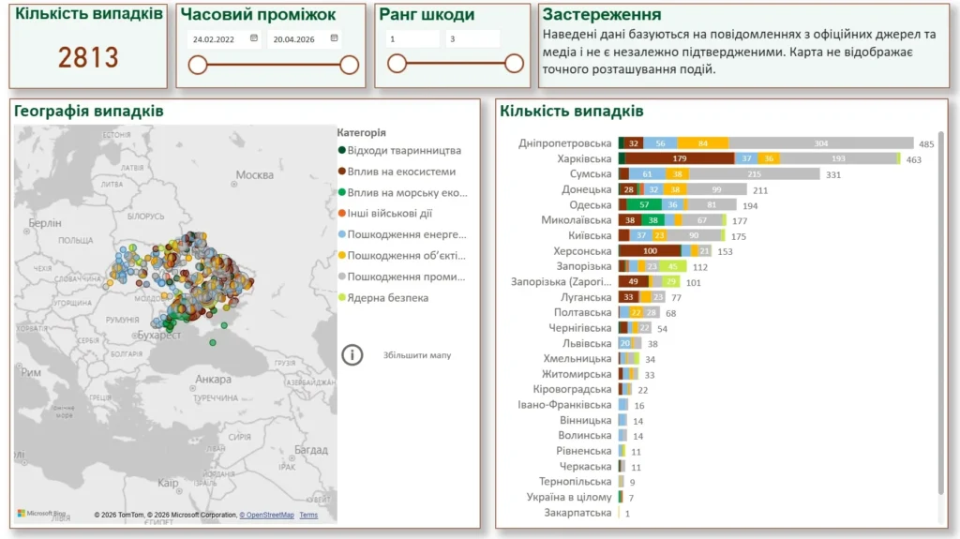
Task: Open the start date calendar picker icon
Action: (254, 39)
